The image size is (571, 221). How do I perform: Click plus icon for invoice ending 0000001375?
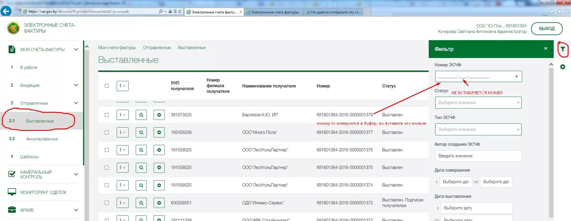pos(159,167)
